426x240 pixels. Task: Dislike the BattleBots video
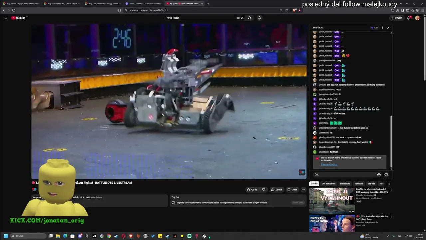coord(264,190)
